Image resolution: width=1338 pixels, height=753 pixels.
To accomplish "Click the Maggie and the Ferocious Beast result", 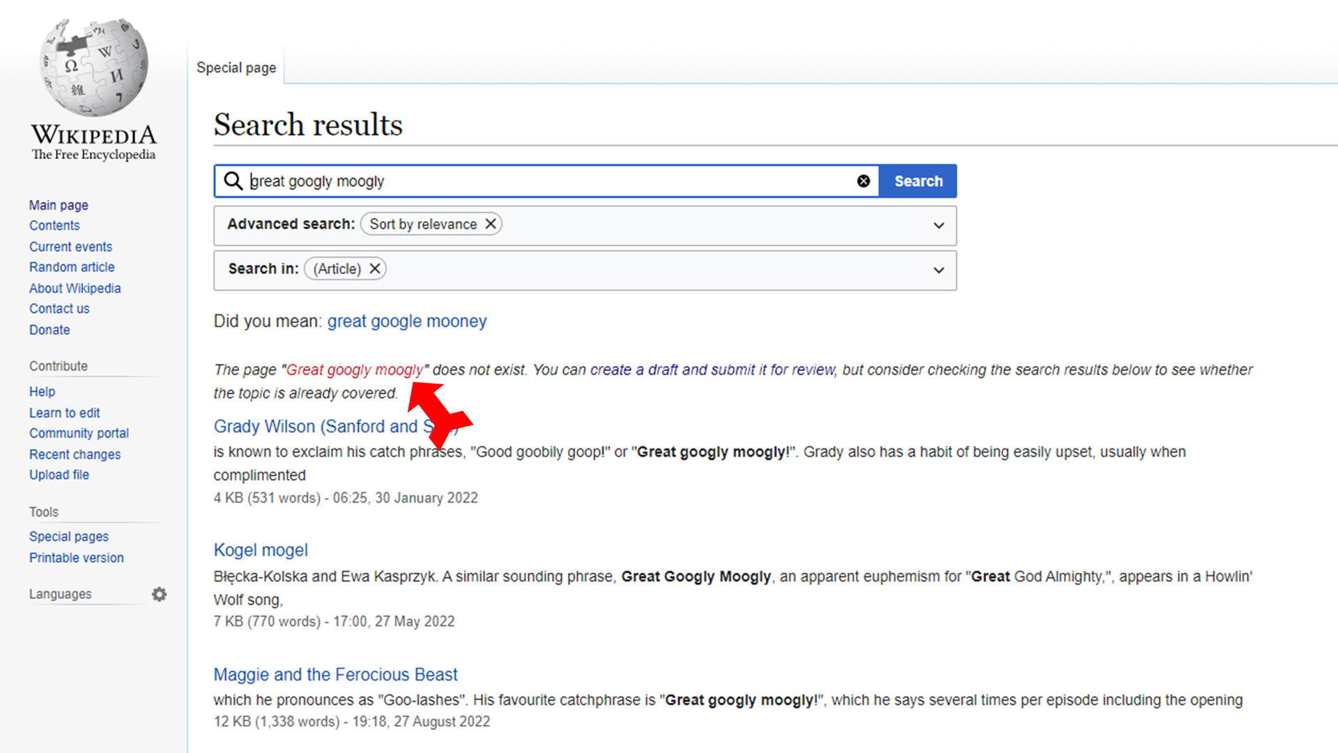I will click(x=335, y=674).
